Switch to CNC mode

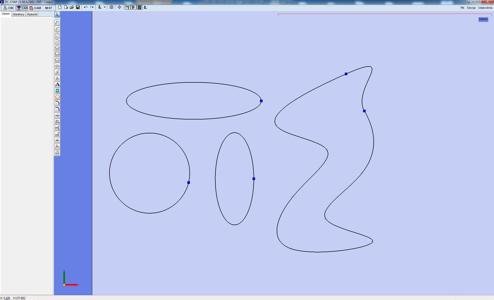(9, 8)
